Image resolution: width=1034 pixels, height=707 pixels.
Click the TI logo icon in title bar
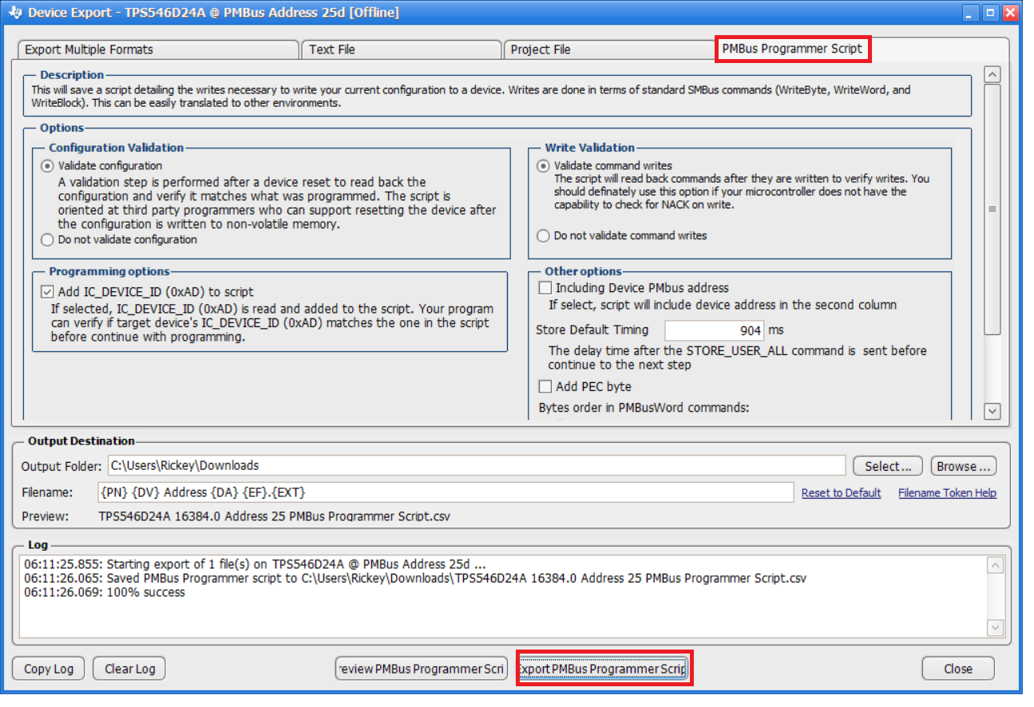[14, 12]
